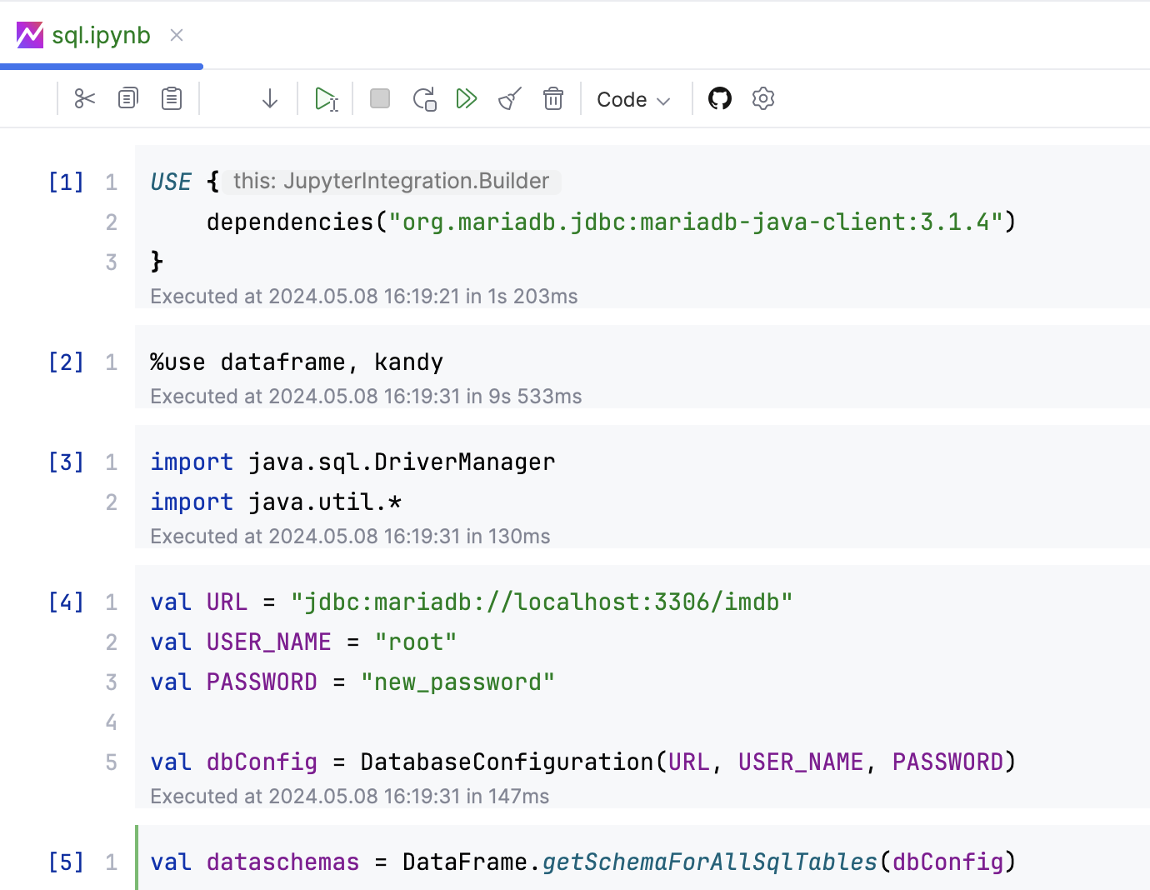
Task: Clear outputs using the broom icon
Action: (x=509, y=98)
